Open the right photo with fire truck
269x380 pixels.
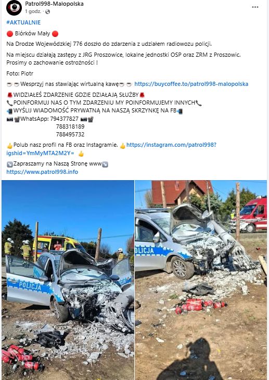[x=201, y=280]
